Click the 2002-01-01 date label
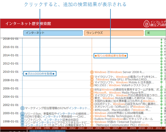 tap(11, 105)
